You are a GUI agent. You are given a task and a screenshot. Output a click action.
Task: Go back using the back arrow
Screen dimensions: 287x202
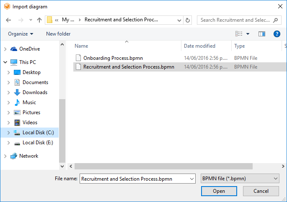[8, 20]
